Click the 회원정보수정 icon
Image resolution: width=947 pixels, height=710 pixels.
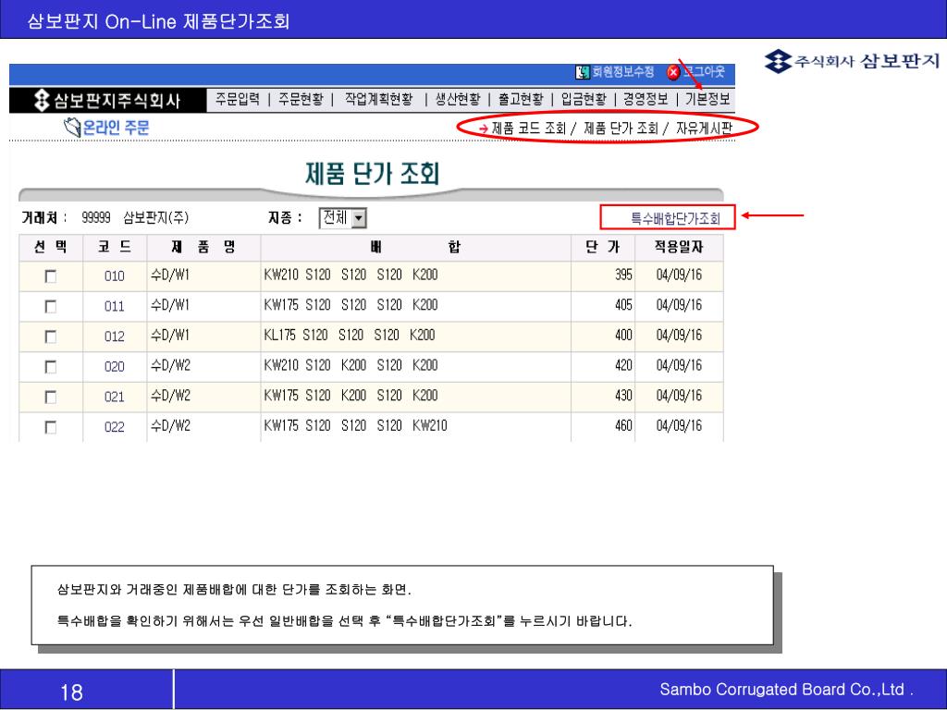pyautogui.click(x=583, y=72)
